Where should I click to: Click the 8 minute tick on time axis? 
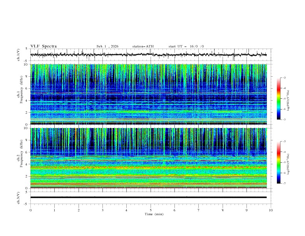click(x=223, y=210)
